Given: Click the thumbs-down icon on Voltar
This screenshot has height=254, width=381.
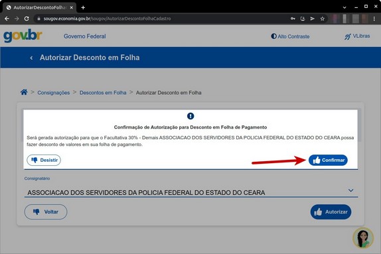Looking at the screenshot, I should (37, 212).
